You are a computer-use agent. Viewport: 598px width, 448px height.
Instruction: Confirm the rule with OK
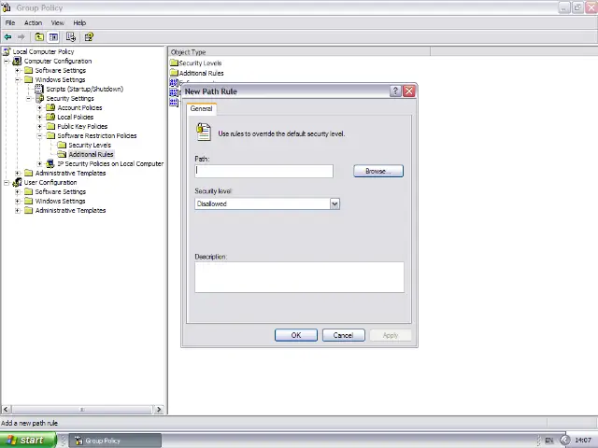296,335
